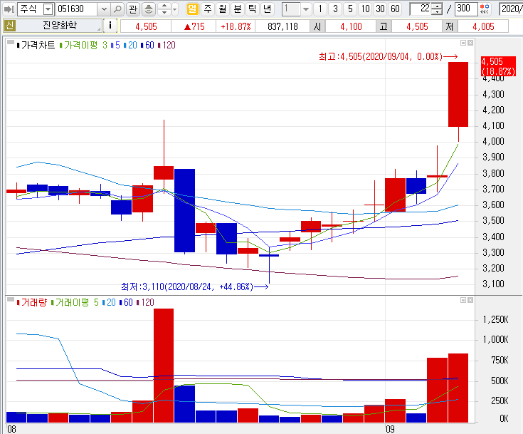Click the gray menu icon beside 가격차트

[11, 43]
